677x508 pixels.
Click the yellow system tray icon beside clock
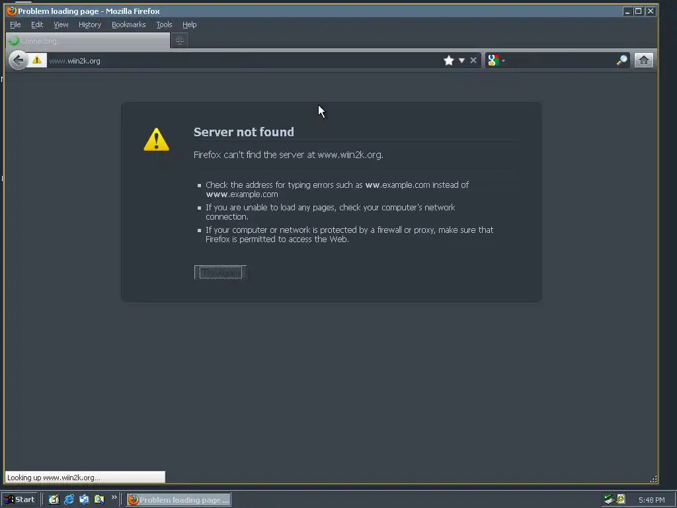click(x=621, y=499)
